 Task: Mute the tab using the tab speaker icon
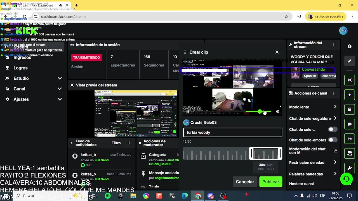(61, 5)
